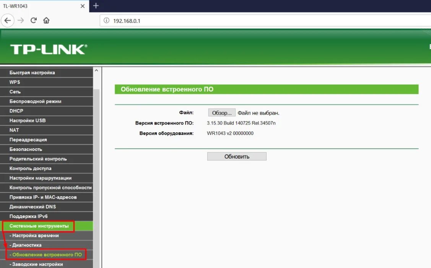The image size is (431, 268).
Task: Open Контроль доступа section
Action: coord(46,169)
